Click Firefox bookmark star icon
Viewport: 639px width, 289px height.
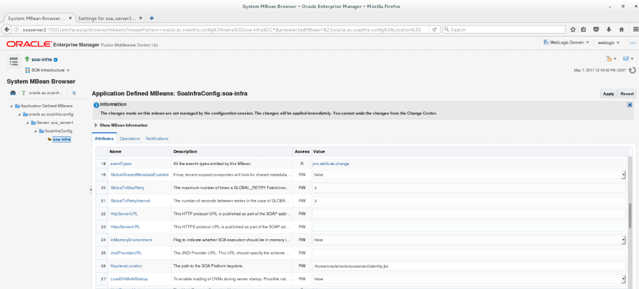[572, 29]
